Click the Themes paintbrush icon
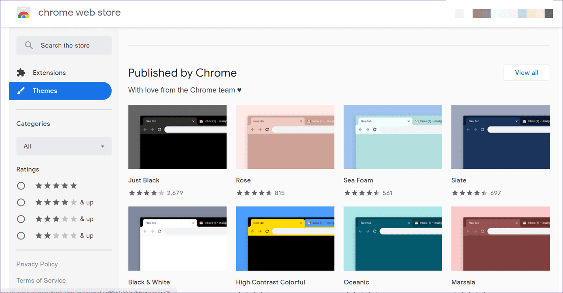The height and width of the screenshot is (293, 563). click(x=21, y=91)
